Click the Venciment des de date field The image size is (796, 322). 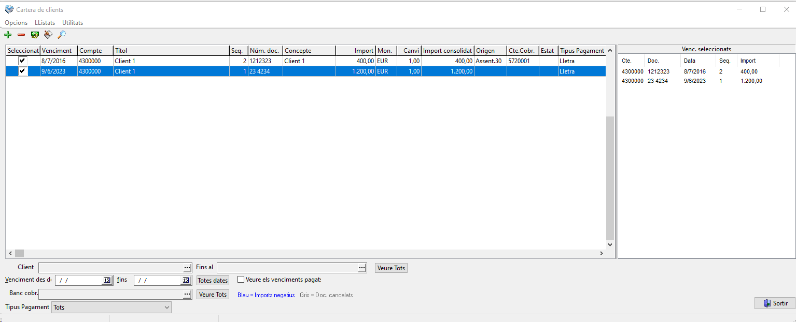(x=79, y=280)
